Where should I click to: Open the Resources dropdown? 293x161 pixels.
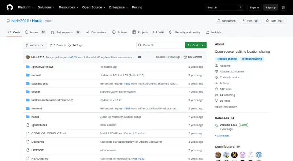[68, 7]
